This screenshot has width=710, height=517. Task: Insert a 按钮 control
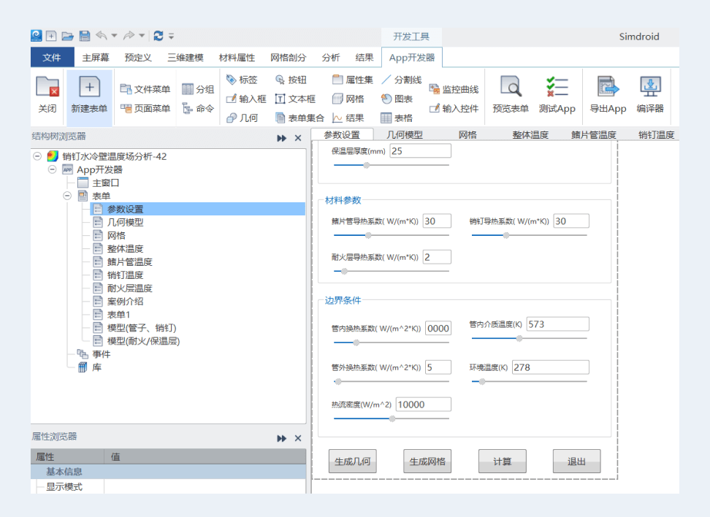click(291, 79)
